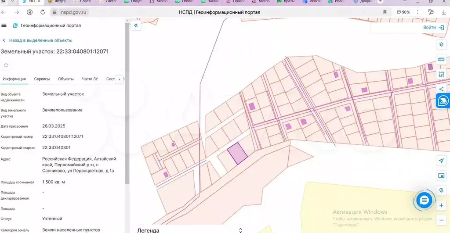The image size is (450, 233).
Task: Open the map layers tool
Action: (441, 44)
